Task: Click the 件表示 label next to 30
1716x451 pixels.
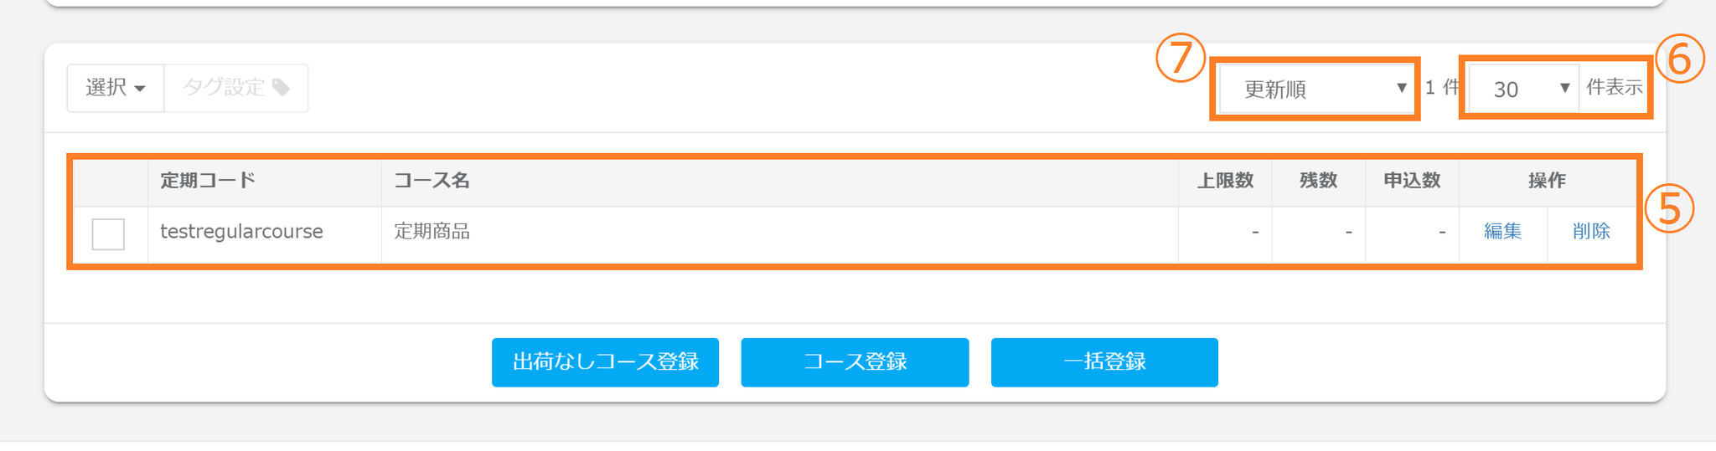Action: [x=1614, y=88]
